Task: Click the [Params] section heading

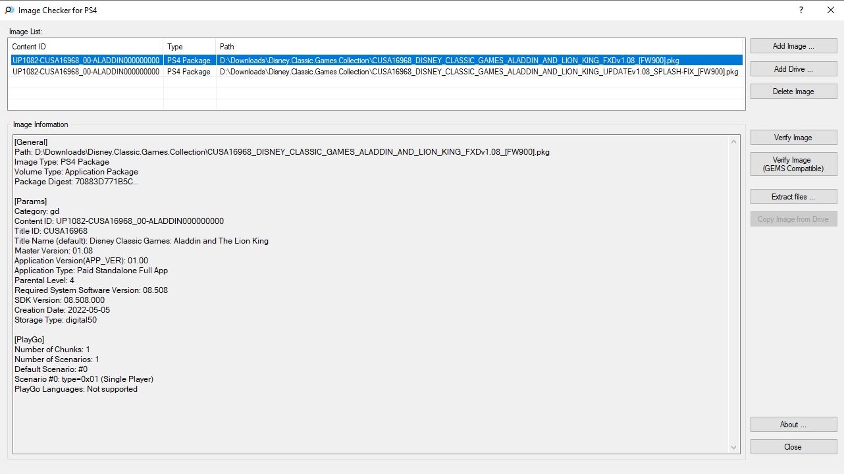Action: [x=30, y=201]
